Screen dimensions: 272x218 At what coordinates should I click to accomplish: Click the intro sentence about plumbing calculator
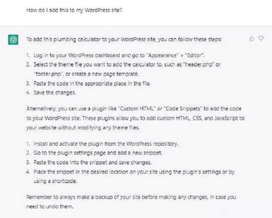(x=124, y=39)
